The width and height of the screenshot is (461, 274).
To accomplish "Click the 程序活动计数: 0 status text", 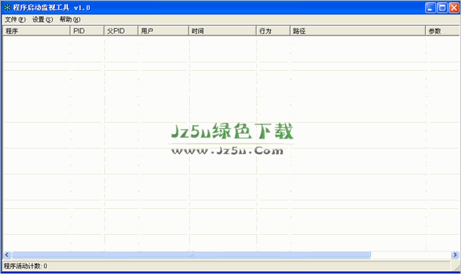I will (25, 266).
